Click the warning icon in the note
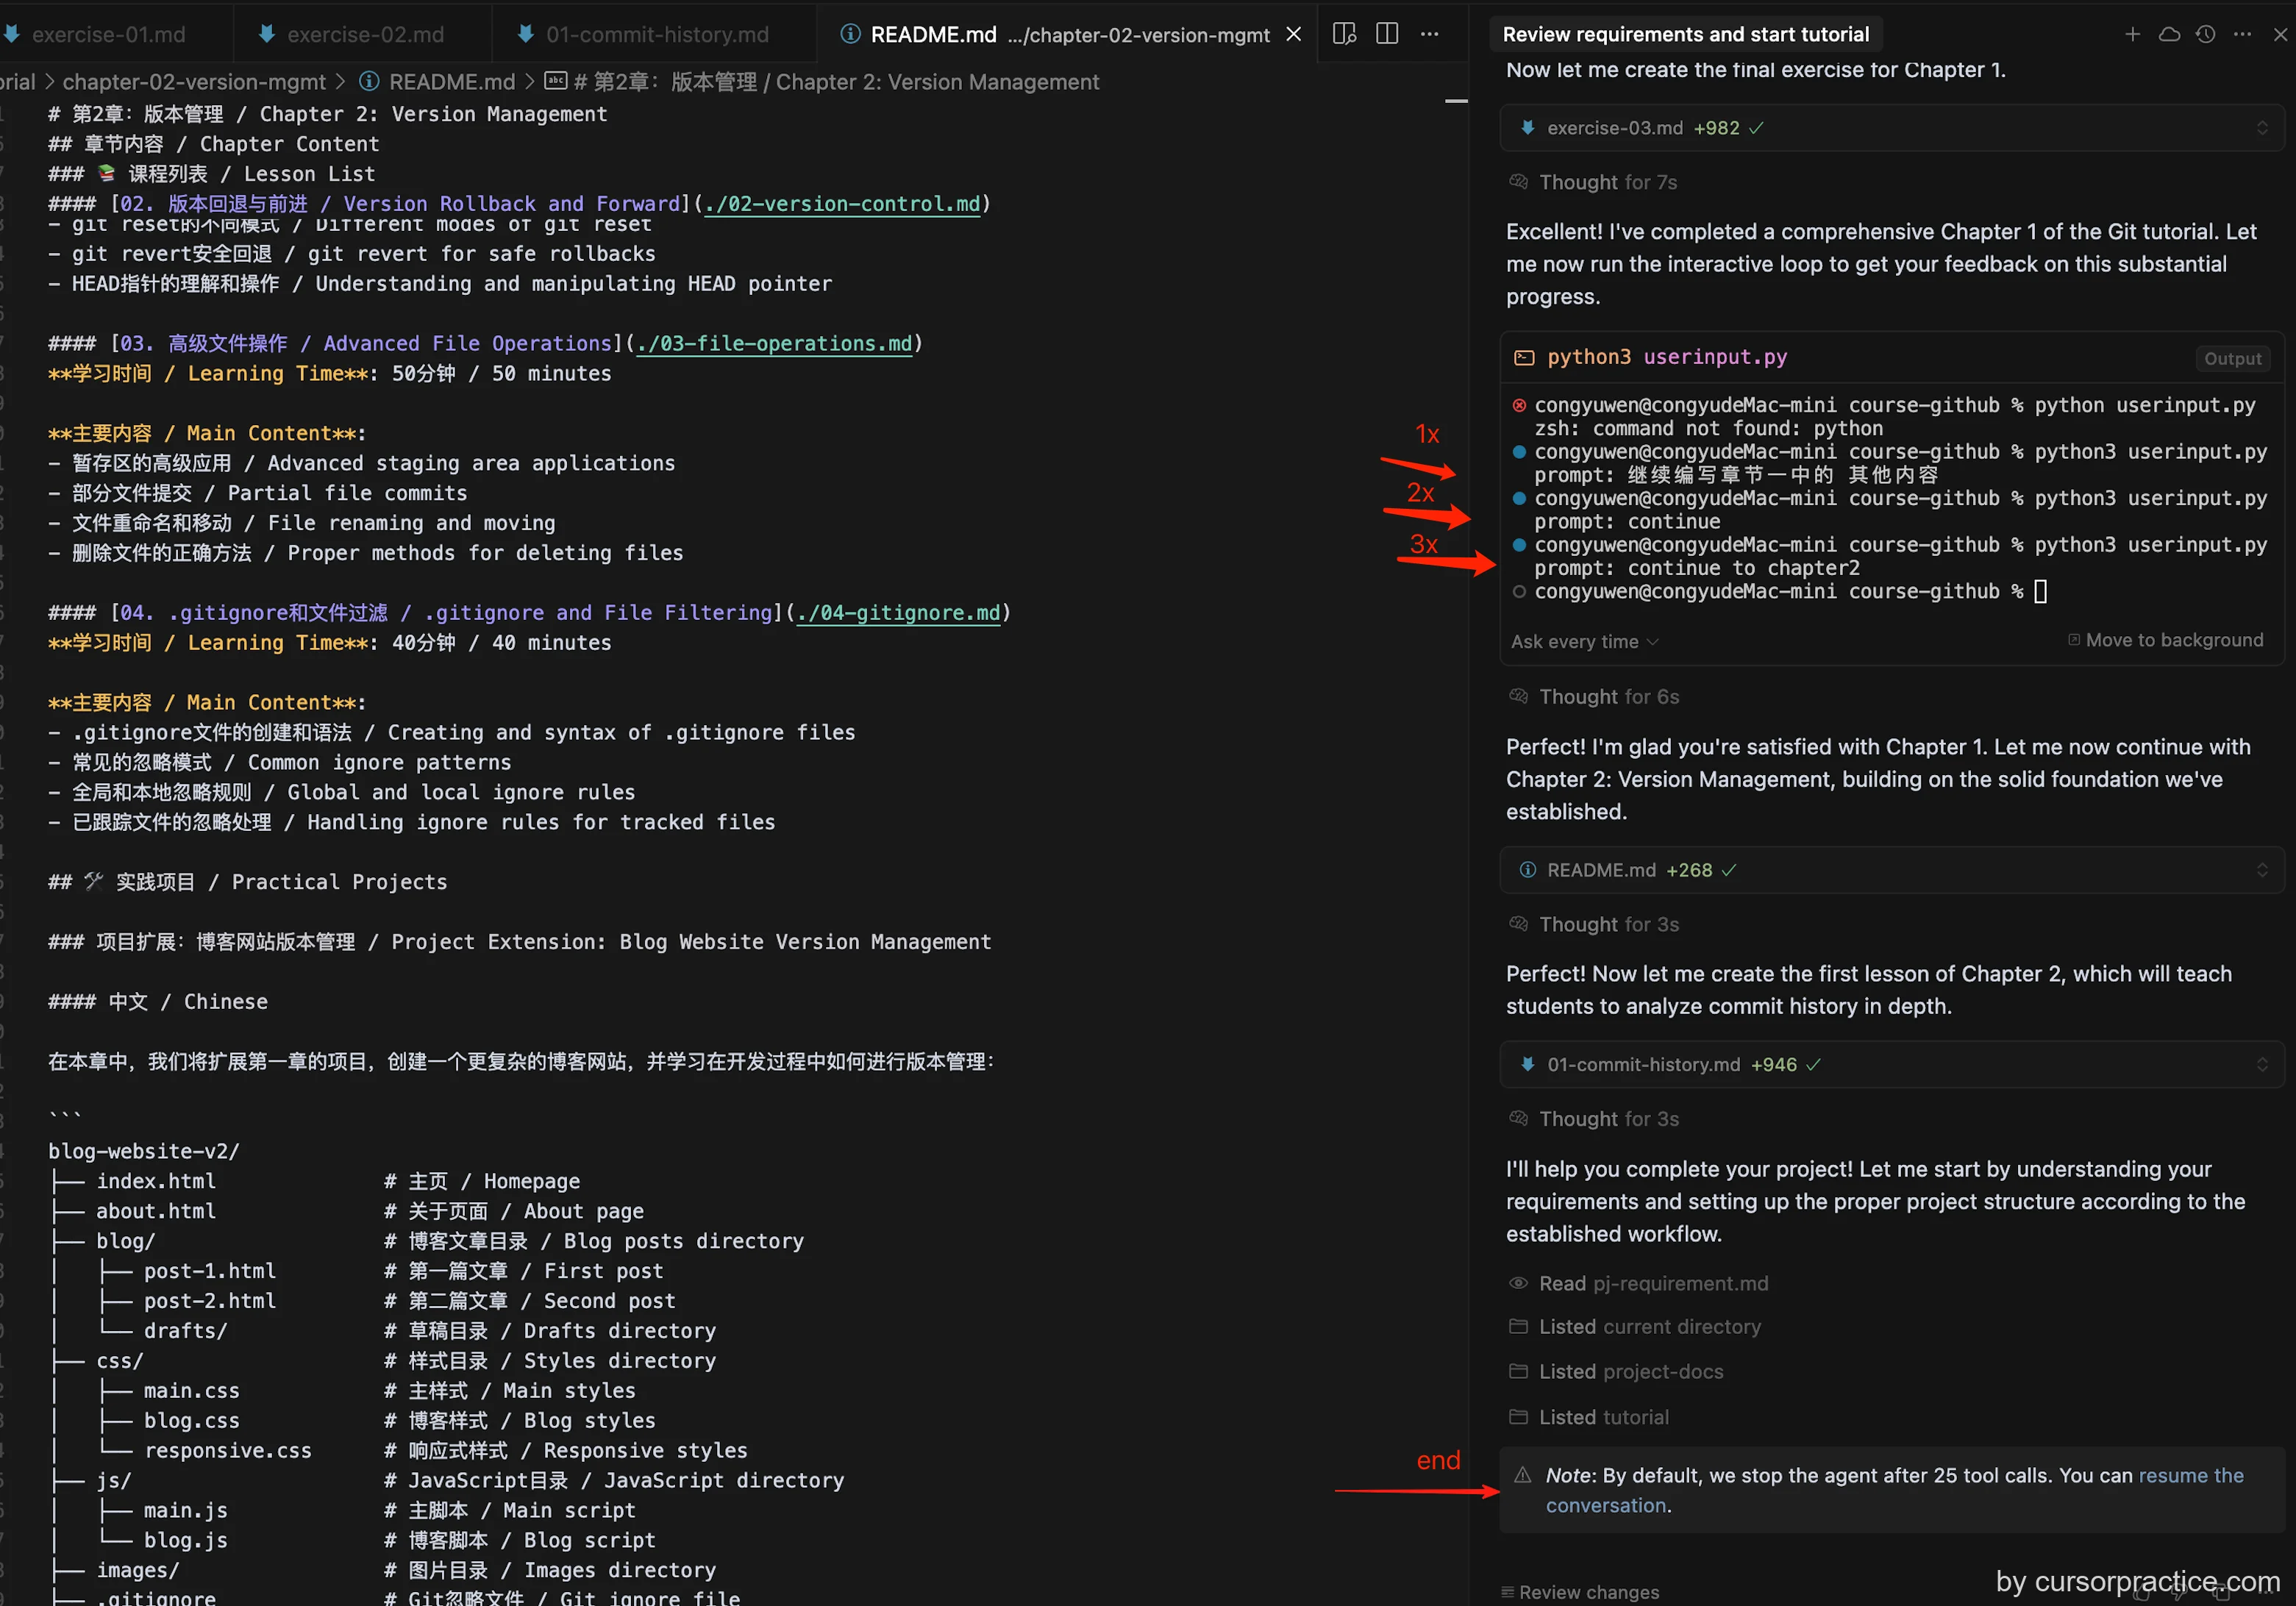The image size is (2296, 1606). pos(1522,1475)
